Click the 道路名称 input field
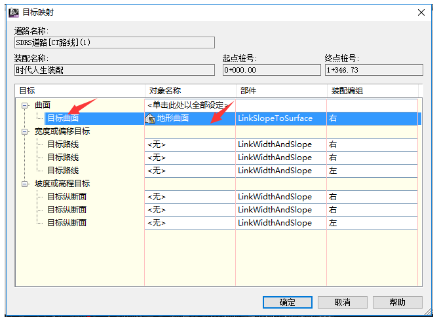439x321 pixels. click(x=115, y=42)
